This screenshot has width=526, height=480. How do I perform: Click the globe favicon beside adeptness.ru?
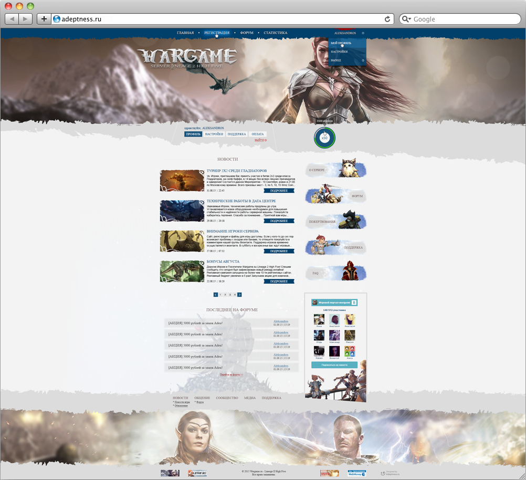click(56, 19)
